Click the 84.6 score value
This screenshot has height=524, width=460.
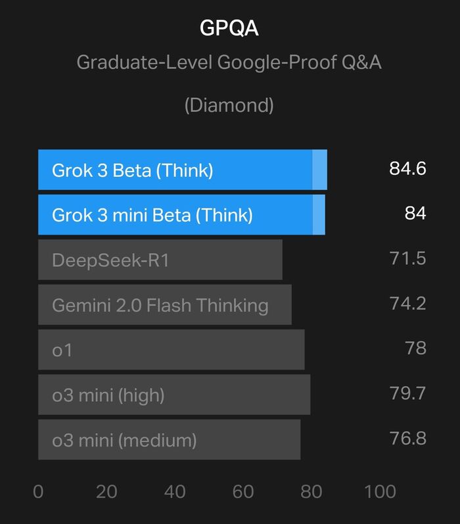[x=407, y=169]
